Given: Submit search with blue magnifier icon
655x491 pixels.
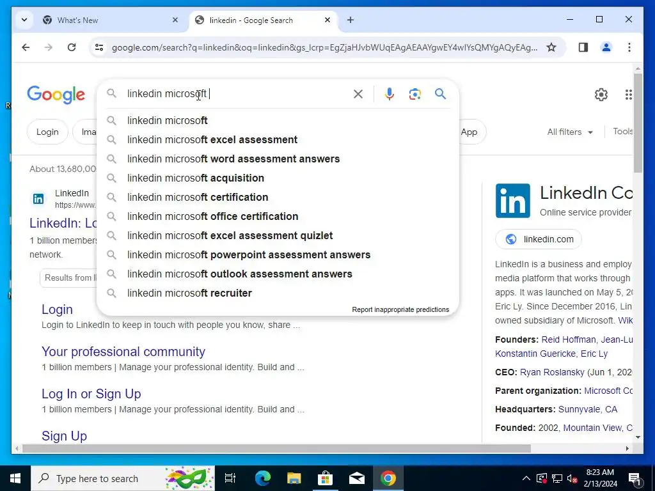Looking at the screenshot, I should (x=440, y=93).
